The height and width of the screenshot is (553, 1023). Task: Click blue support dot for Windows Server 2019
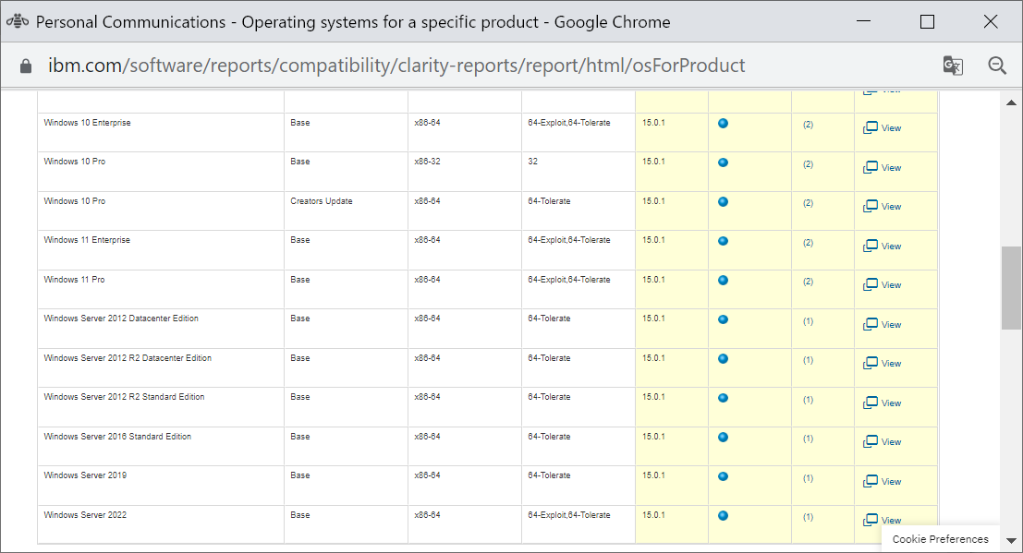(723, 476)
